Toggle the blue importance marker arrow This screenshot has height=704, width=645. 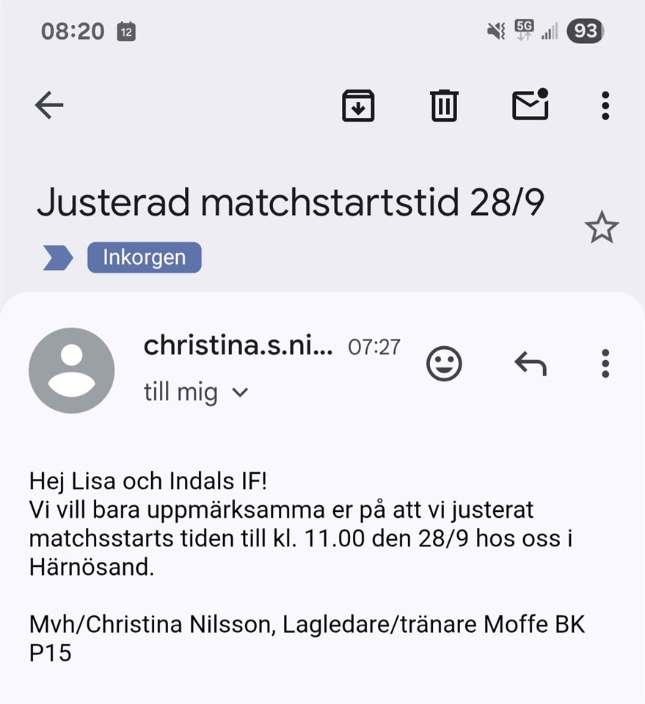pos(58,258)
